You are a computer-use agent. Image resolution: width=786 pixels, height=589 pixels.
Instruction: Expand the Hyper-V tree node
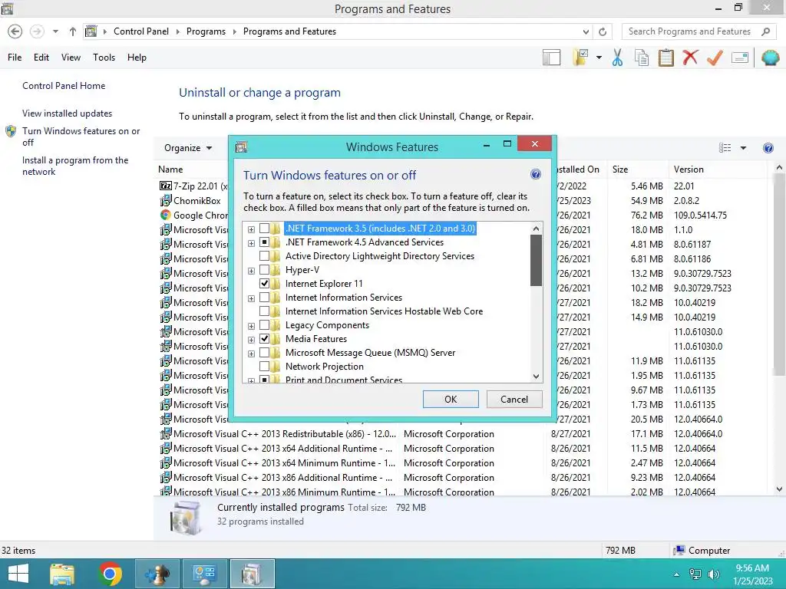[x=251, y=271]
